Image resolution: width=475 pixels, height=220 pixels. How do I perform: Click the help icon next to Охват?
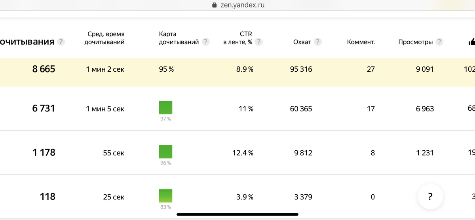[x=317, y=42]
